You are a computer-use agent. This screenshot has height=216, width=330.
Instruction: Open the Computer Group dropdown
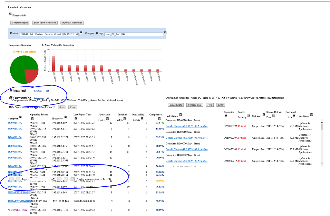(134, 34)
